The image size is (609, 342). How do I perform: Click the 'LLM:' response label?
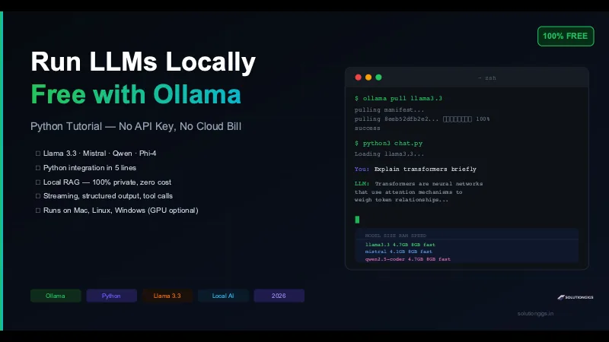362,184
